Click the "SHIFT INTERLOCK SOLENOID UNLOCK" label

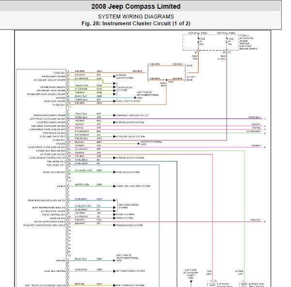pos(46,286)
